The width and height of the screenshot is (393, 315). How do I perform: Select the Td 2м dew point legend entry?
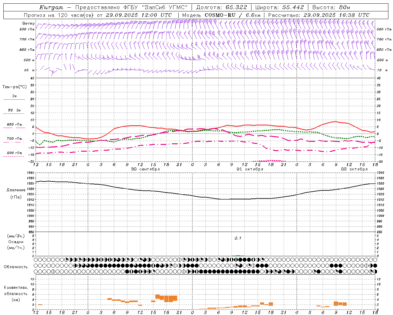coord(14,110)
